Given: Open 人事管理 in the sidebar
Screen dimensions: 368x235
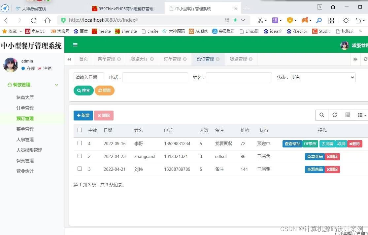Looking at the screenshot, I should tap(25, 140).
